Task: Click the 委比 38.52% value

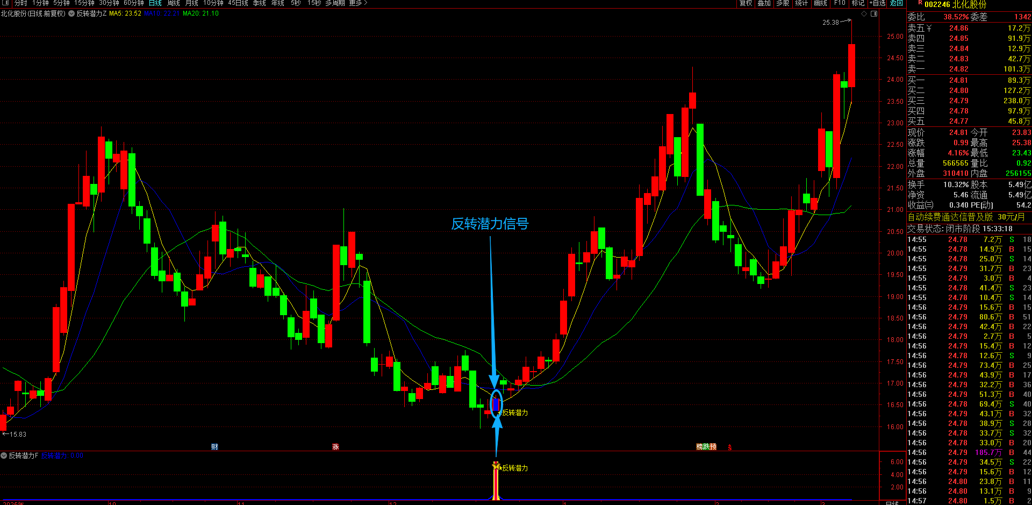Action: coord(956,17)
